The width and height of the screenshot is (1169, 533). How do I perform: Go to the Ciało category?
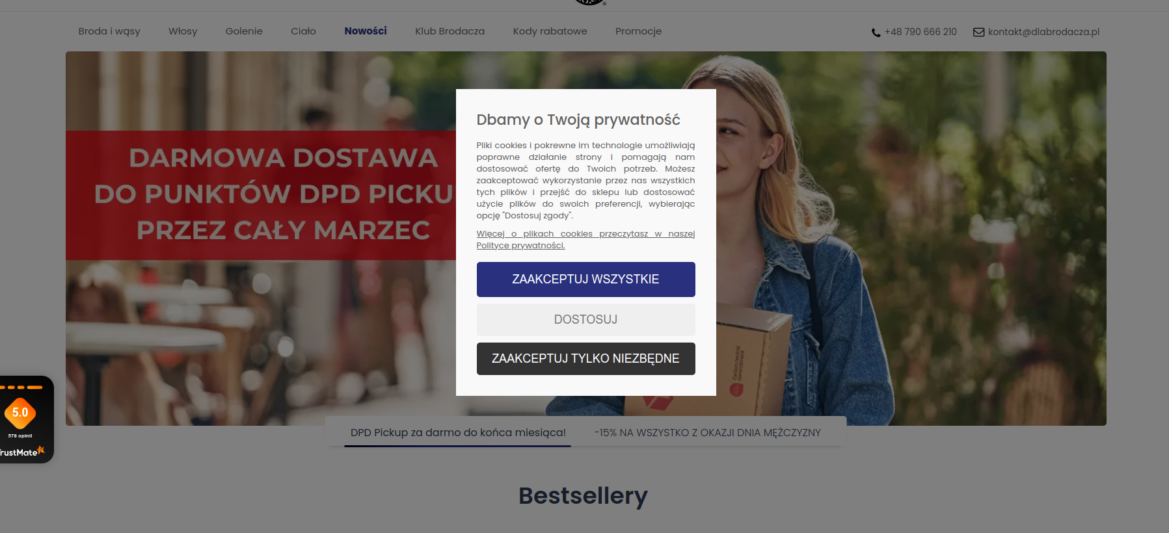[303, 31]
